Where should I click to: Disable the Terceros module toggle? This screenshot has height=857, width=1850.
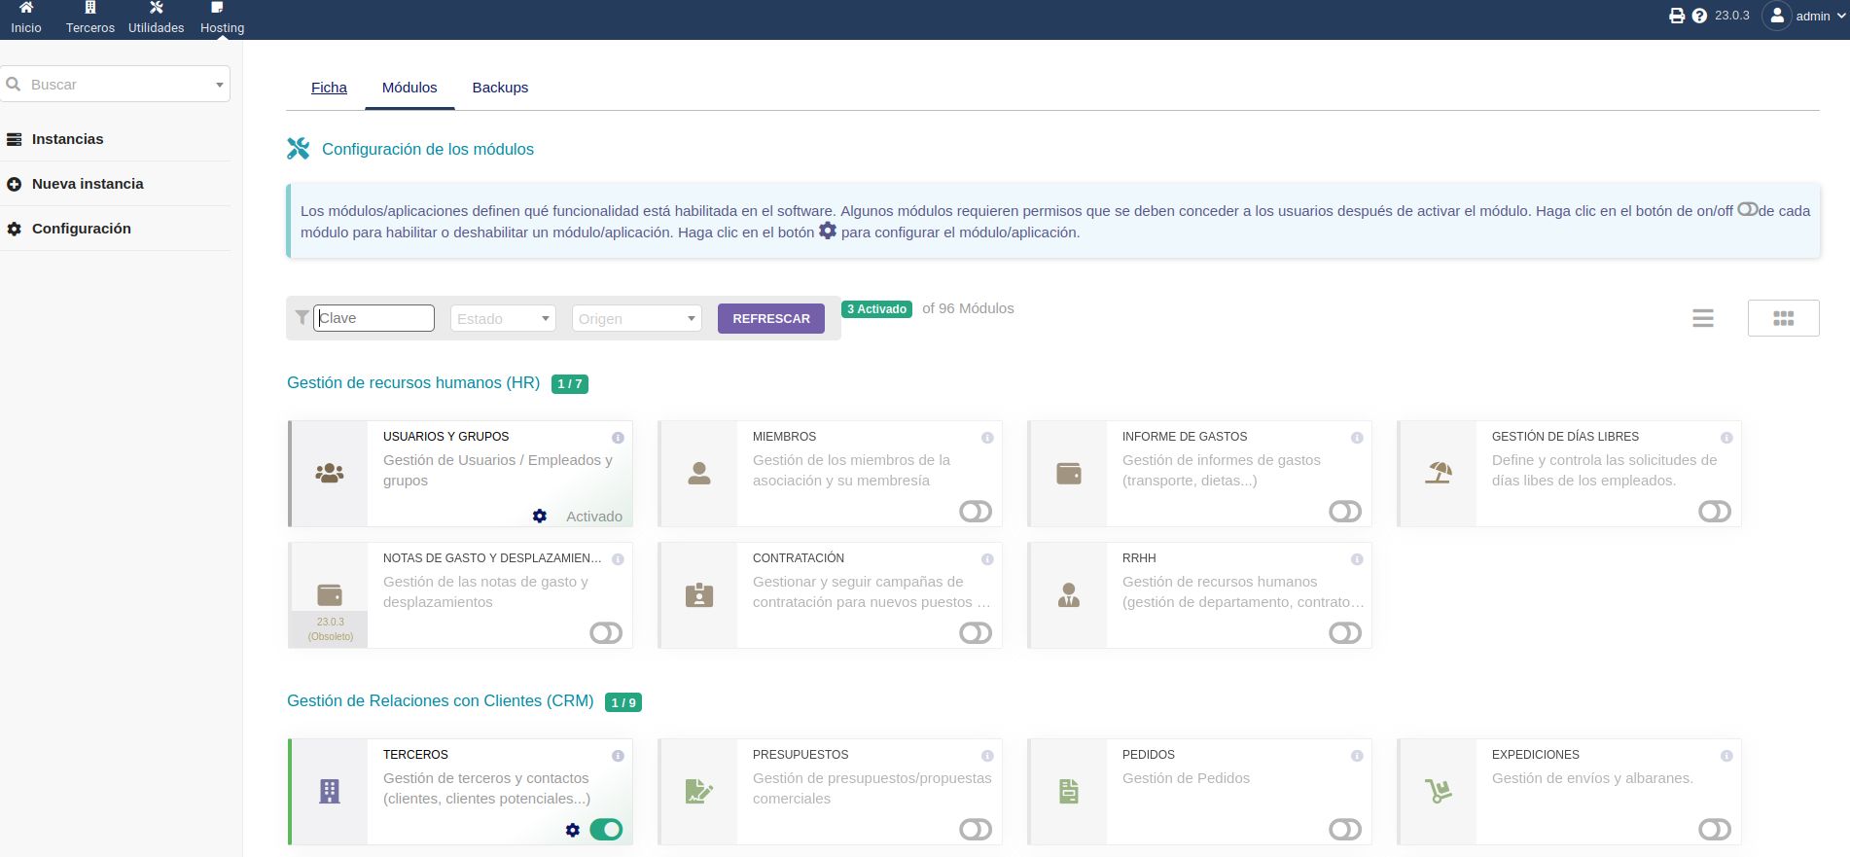[606, 830]
